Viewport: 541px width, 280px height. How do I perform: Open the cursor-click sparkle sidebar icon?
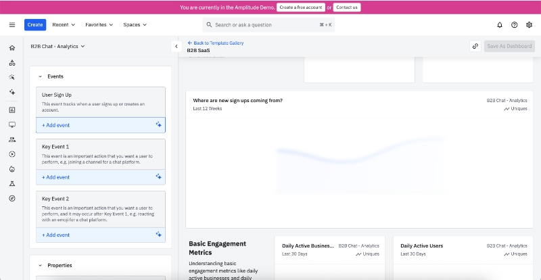point(12,77)
